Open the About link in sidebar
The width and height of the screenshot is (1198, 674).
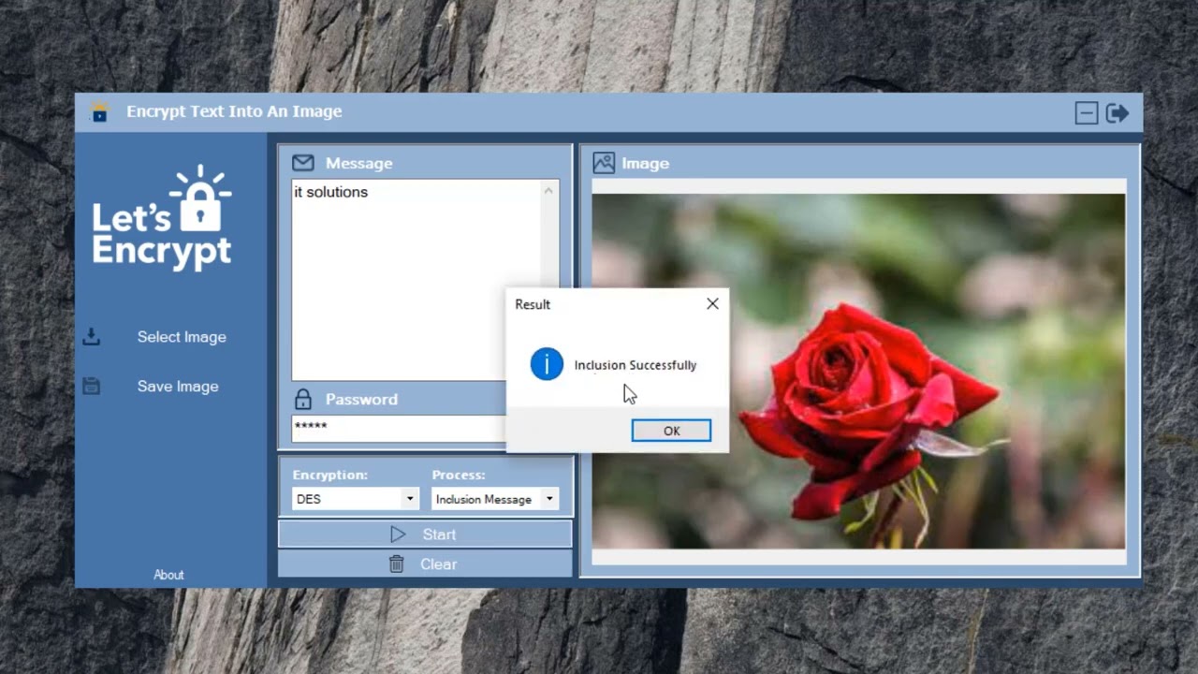point(168,575)
